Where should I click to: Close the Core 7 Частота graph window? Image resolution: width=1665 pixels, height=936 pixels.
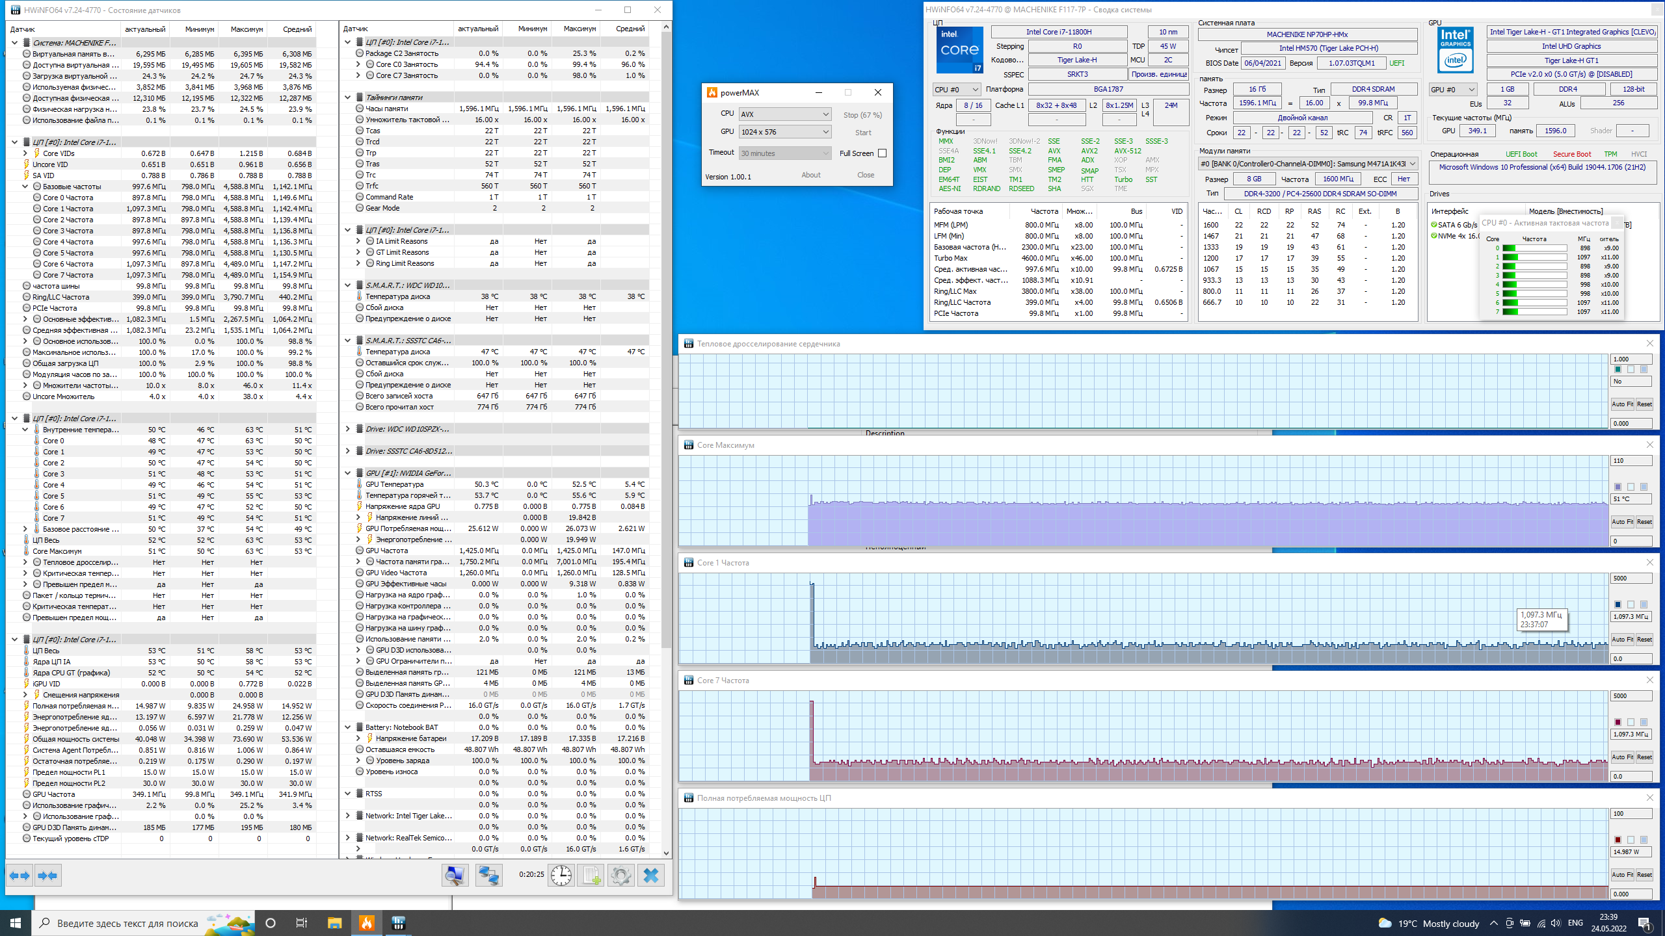pyautogui.click(x=1649, y=681)
